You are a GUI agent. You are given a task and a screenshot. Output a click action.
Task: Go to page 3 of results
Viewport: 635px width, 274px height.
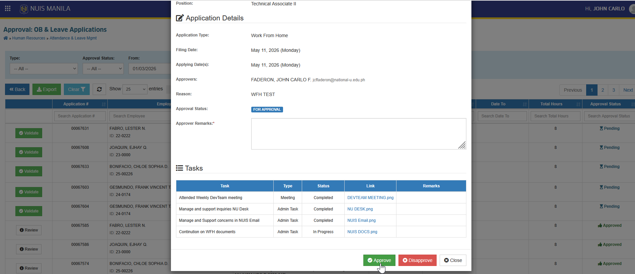pyautogui.click(x=614, y=90)
